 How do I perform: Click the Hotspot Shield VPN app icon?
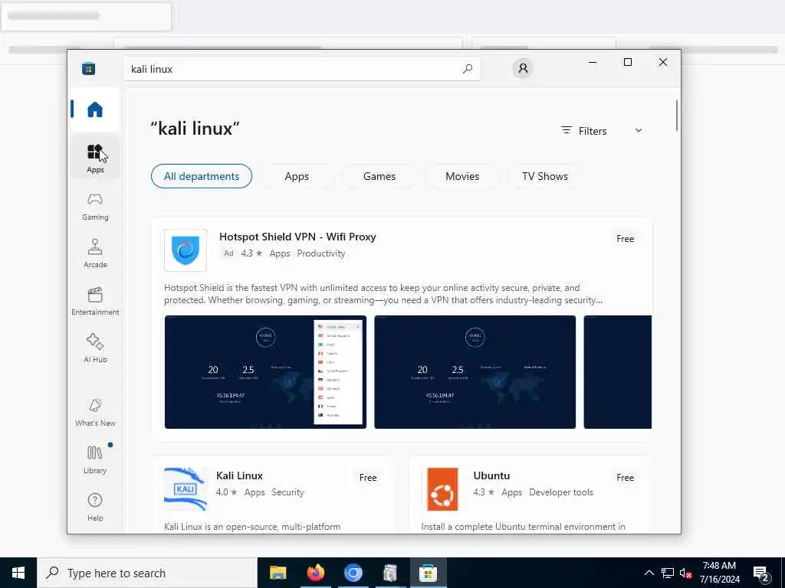[186, 250]
